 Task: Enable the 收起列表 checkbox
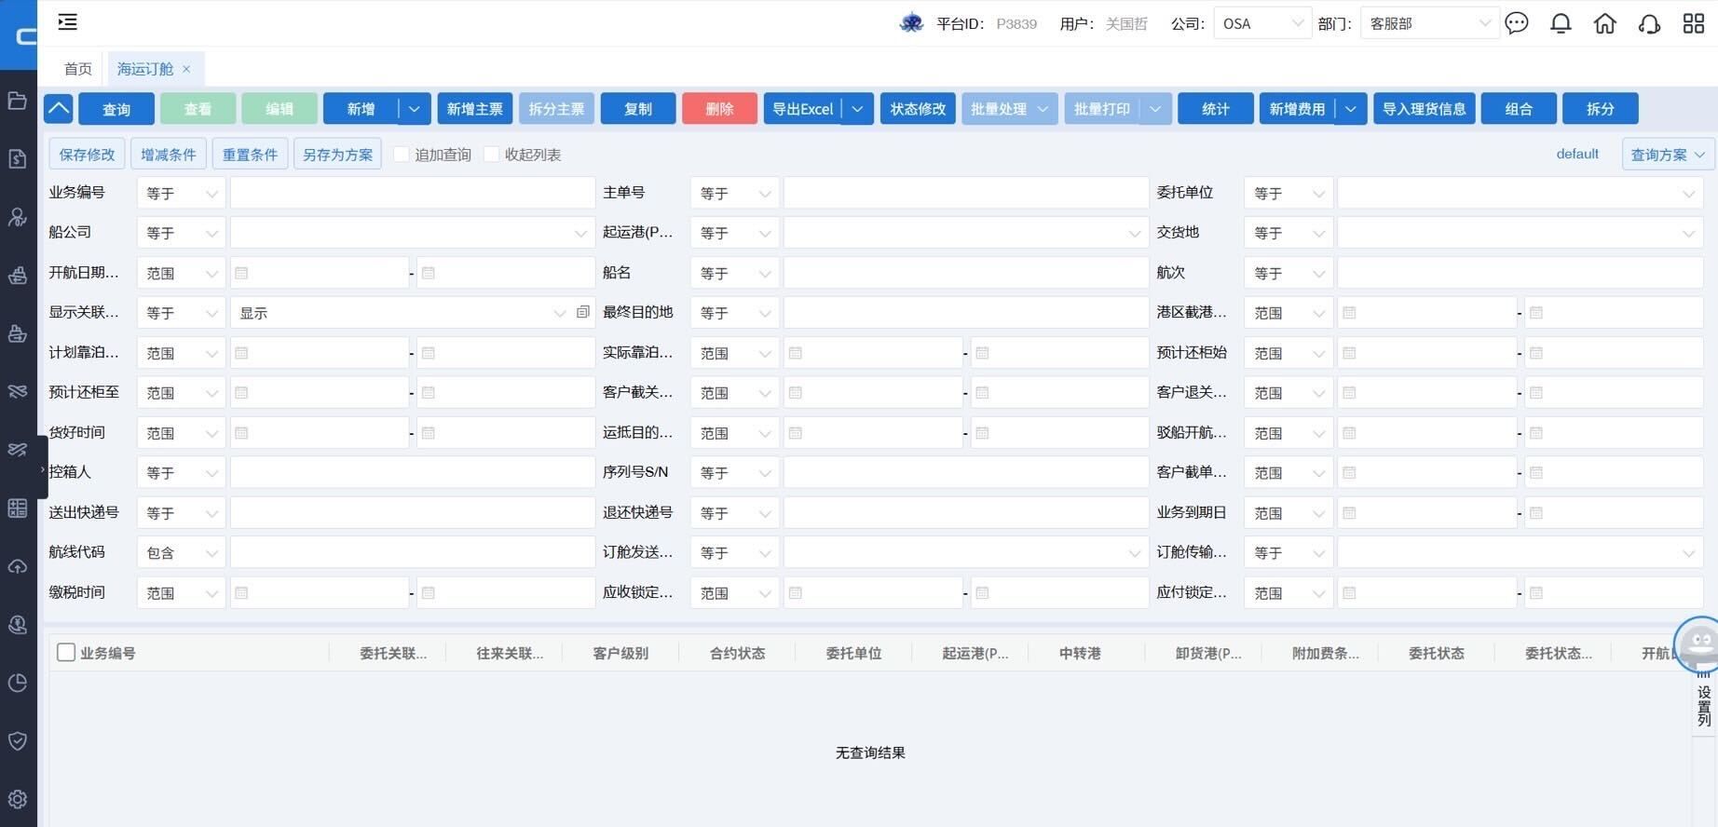pyautogui.click(x=492, y=155)
